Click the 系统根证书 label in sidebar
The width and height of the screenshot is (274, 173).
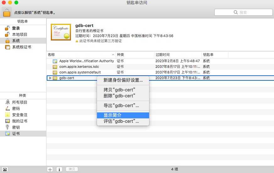tap(21, 47)
